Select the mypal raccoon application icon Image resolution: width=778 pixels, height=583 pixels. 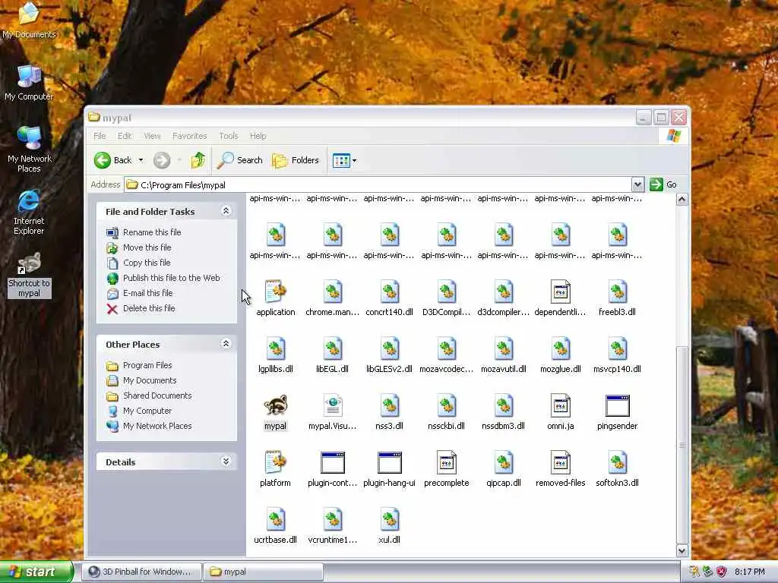tap(275, 405)
